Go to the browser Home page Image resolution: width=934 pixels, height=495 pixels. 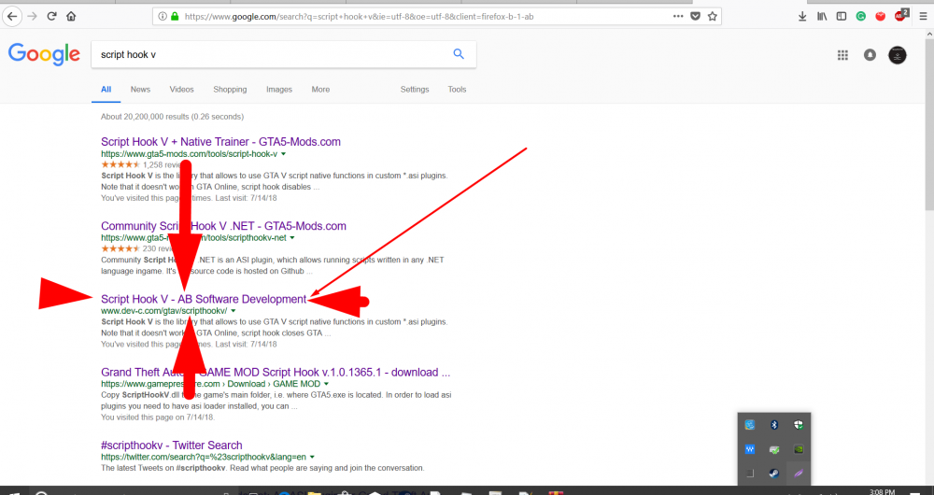point(71,17)
